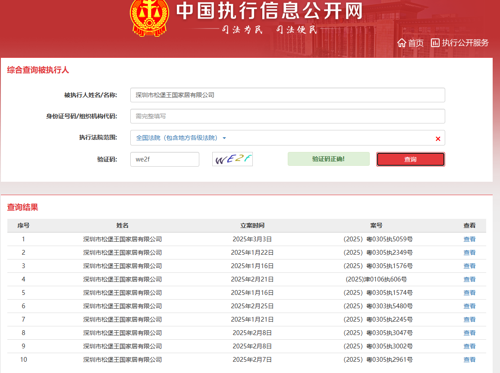500x373 pixels.
Task: Click the home icon in header
Action: coord(402,43)
